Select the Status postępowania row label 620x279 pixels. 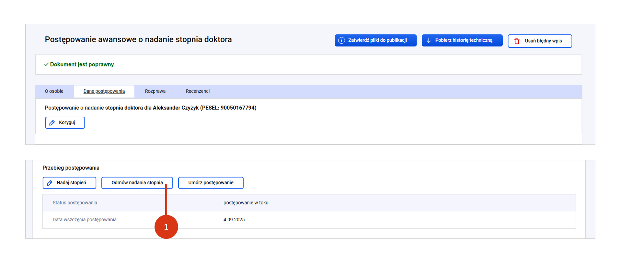point(75,203)
